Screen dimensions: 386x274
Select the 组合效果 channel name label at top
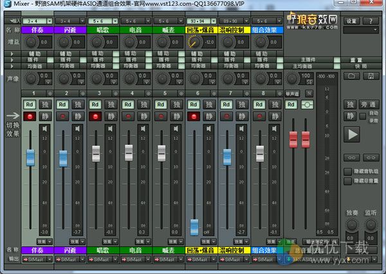tap(267, 30)
